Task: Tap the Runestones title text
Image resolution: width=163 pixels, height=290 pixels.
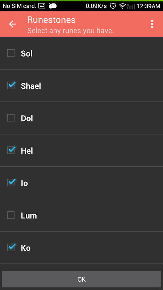Action: [51, 20]
